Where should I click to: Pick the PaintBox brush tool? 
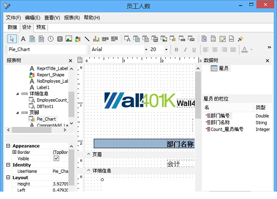coord(241,39)
